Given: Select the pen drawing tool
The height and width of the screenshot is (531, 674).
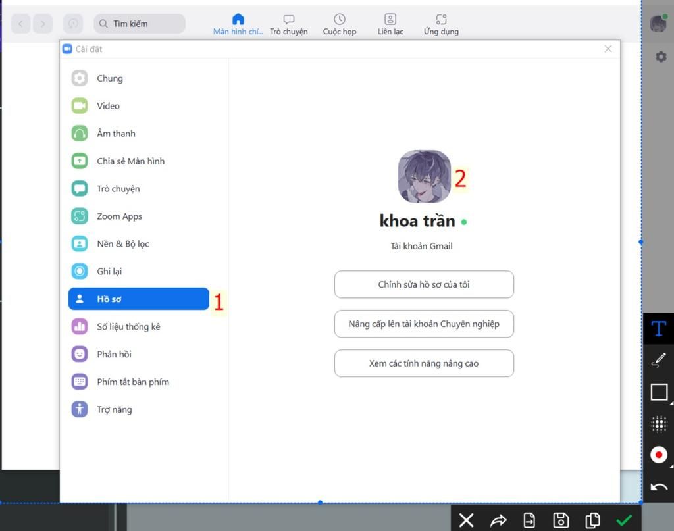Looking at the screenshot, I should [x=658, y=360].
